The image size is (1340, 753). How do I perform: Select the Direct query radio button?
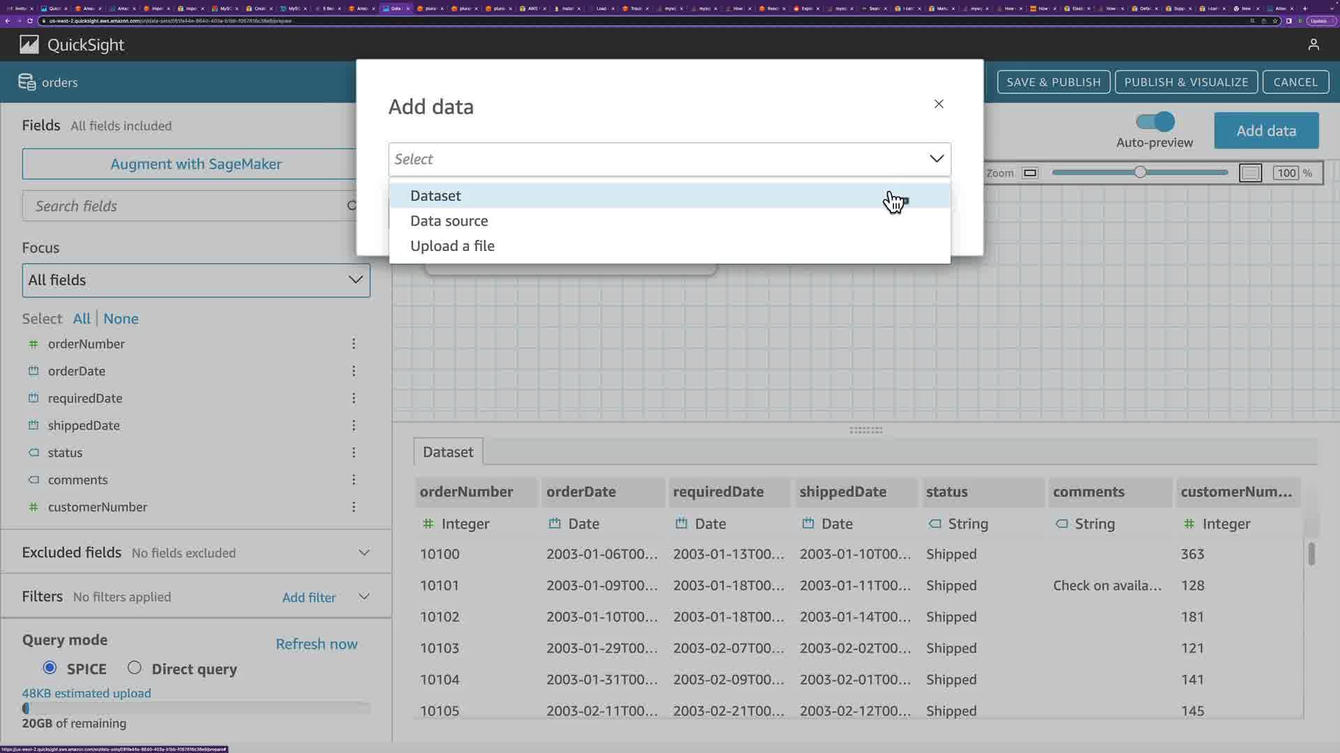coord(135,668)
